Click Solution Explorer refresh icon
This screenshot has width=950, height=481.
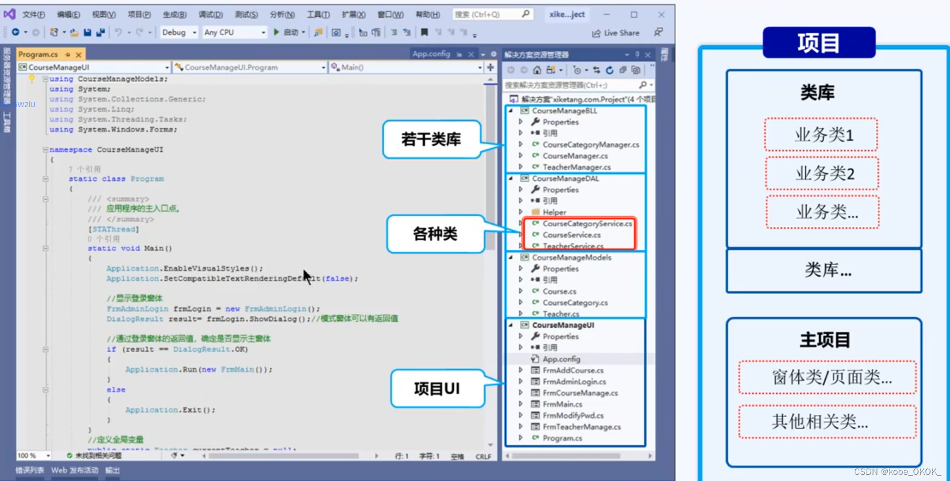click(609, 70)
